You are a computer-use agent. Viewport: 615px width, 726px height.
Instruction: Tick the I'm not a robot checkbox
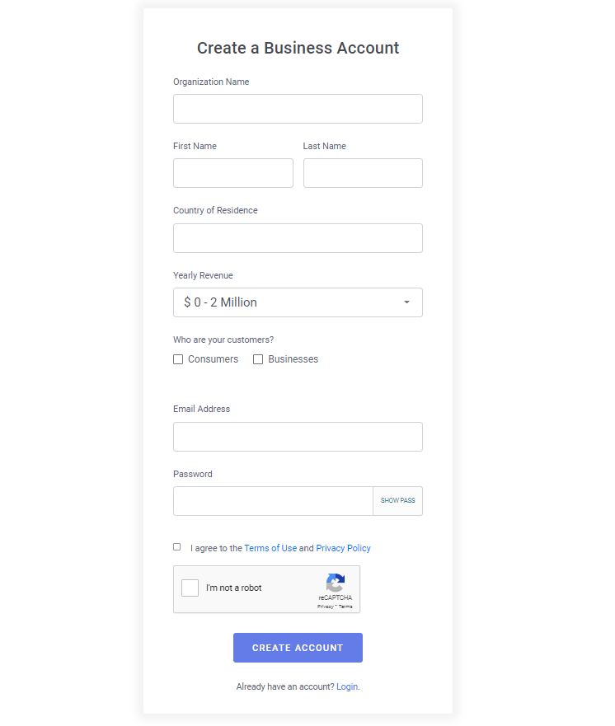coord(190,588)
